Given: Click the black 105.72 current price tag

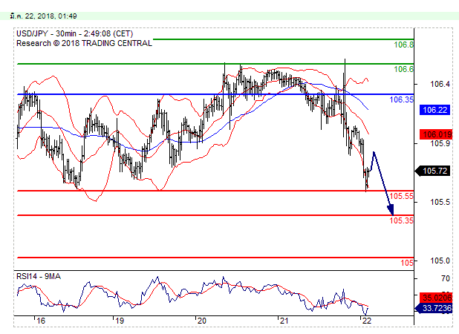Looking at the screenshot, I should (x=434, y=171).
